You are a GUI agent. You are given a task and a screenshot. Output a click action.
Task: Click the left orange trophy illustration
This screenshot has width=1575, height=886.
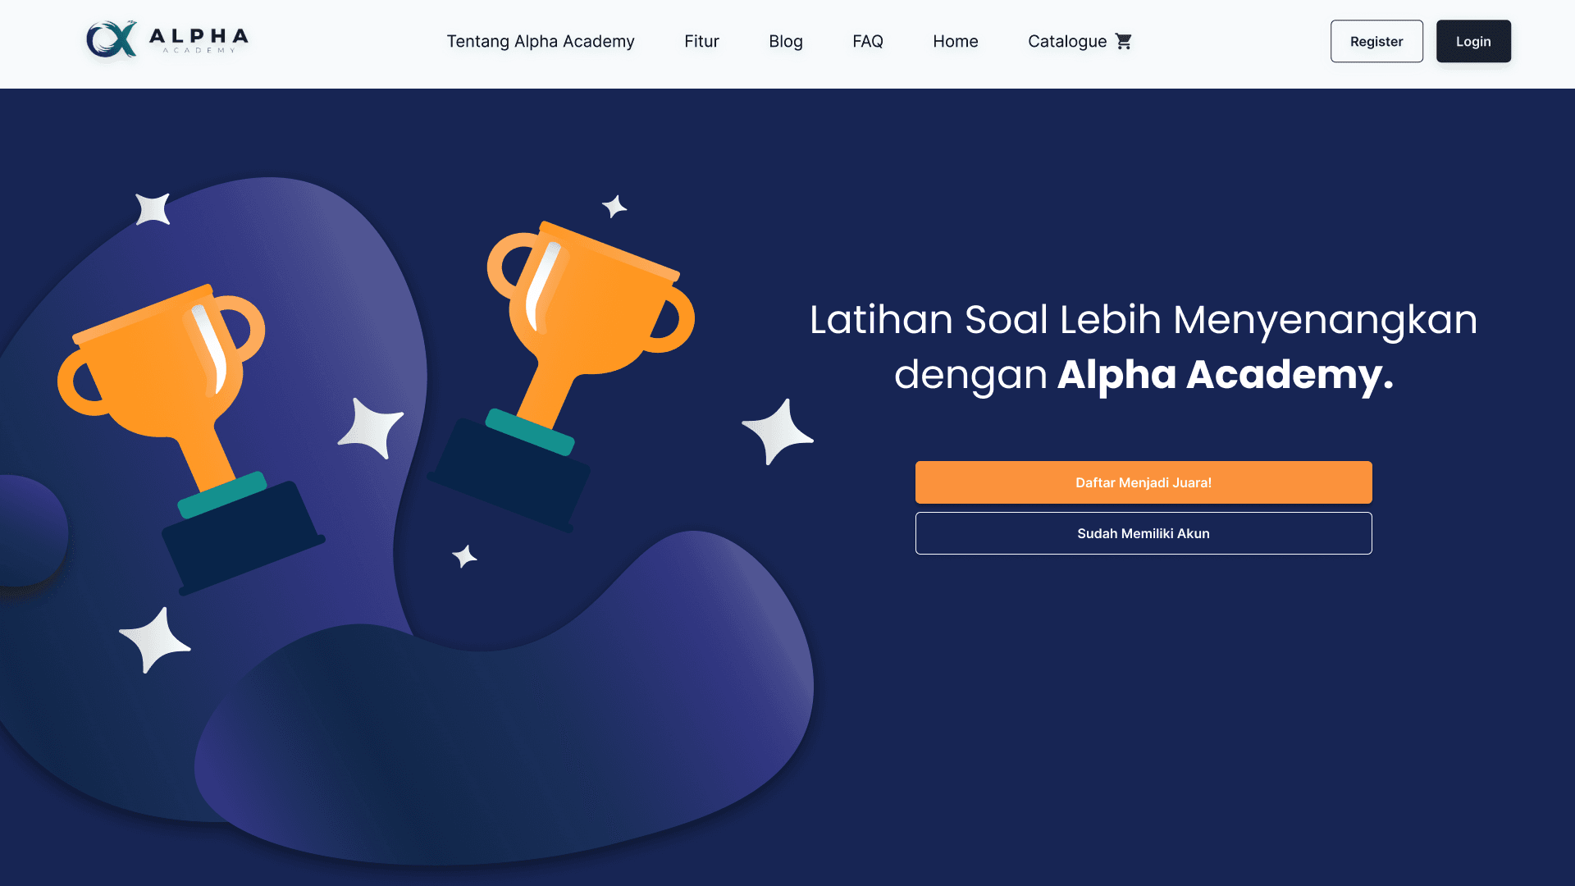point(190,438)
